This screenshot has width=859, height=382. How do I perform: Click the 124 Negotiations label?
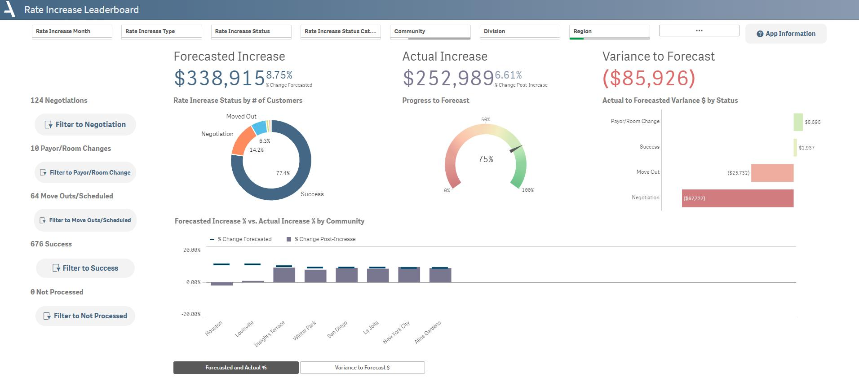(x=59, y=101)
